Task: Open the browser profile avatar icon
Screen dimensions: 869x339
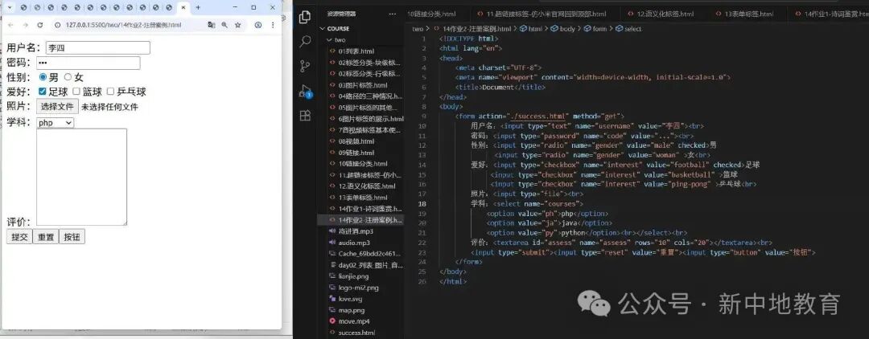Action: (258, 25)
